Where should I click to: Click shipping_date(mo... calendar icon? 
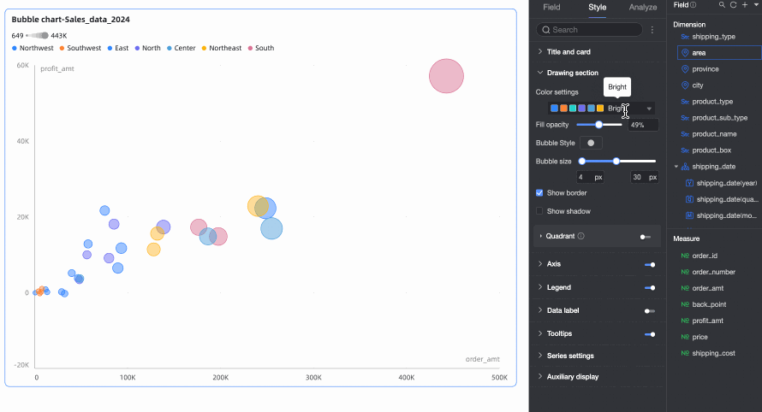(689, 215)
